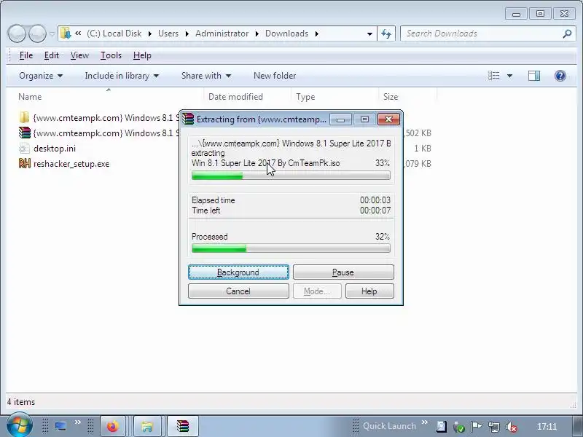
Task: Select the desktop.ini file name
Action: [x=55, y=149]
